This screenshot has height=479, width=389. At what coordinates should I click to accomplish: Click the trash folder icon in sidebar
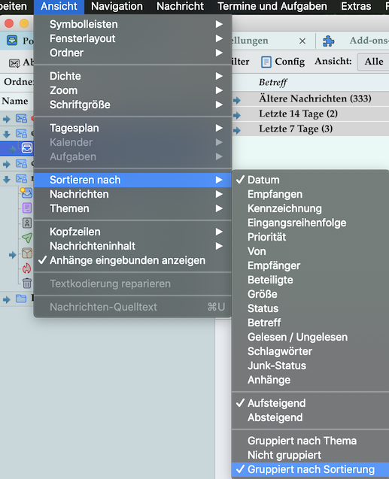point(27,283)
